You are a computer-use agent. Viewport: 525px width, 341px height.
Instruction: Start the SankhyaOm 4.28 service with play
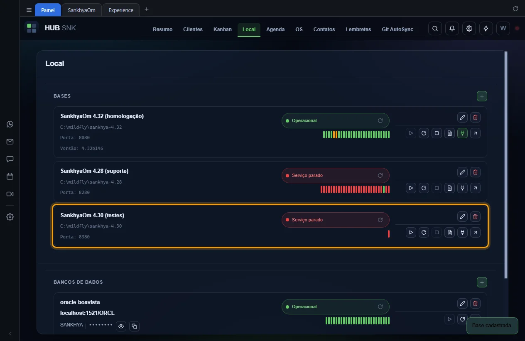click(x=411, y=188)
